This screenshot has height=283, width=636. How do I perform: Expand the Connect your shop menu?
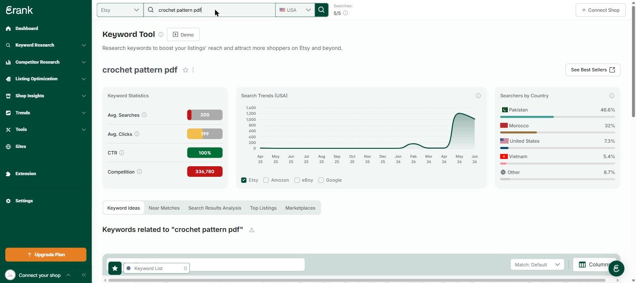point(68,275)
